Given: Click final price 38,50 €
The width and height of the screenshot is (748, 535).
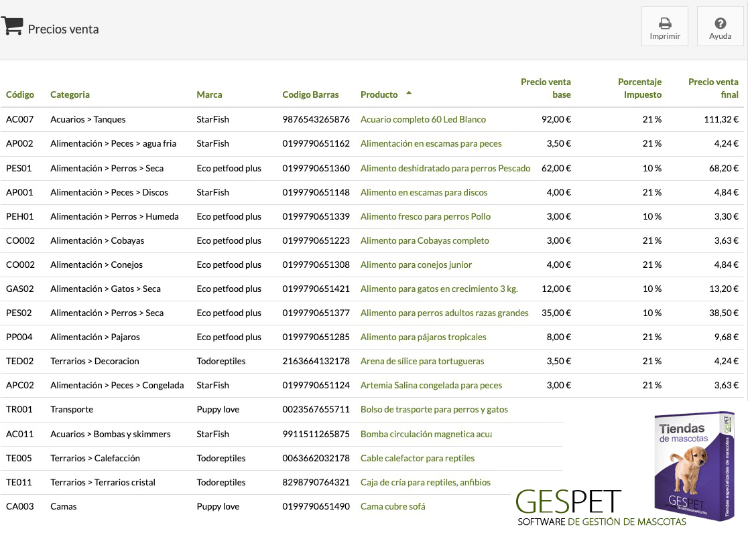Looking at the screenshot, I should coord(724,313).
